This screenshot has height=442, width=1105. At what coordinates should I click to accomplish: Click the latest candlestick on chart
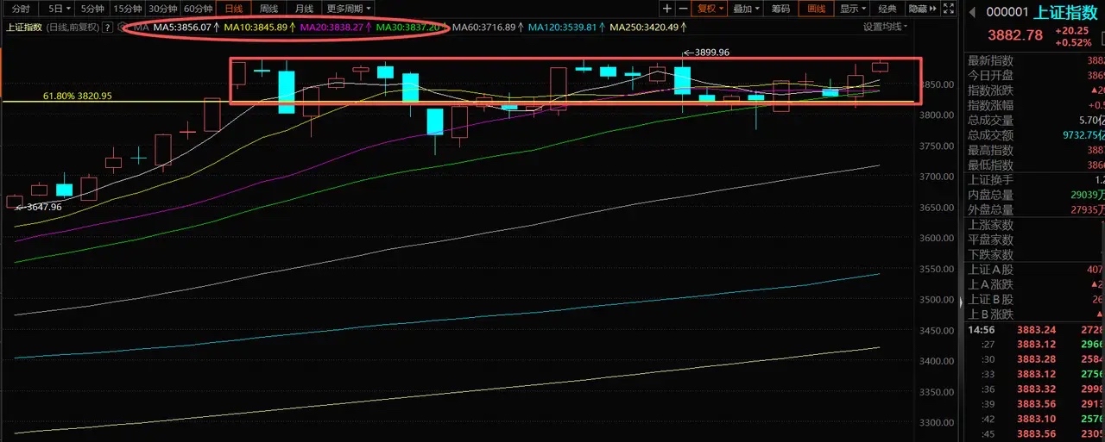tap(880, 67)
